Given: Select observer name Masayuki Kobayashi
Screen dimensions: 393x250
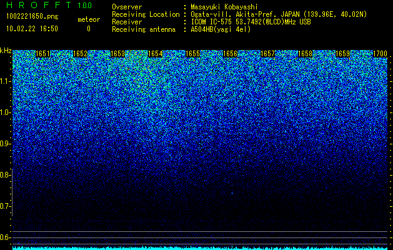Looking at the screenshot, I should pyautogui.click(x=224, y=7).
